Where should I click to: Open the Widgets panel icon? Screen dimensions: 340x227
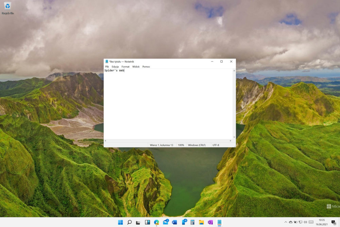coord(148,222)
